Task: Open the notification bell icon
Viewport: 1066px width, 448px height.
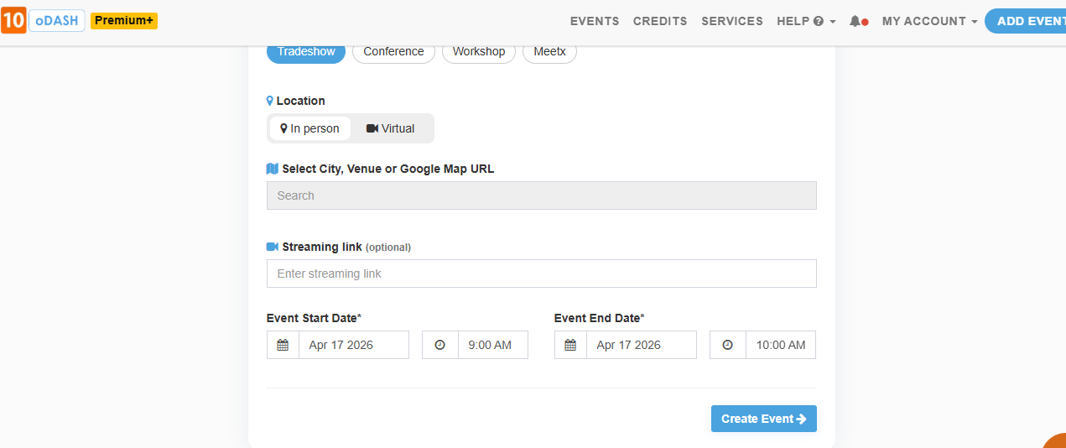Action: click(x=855, y=21)
